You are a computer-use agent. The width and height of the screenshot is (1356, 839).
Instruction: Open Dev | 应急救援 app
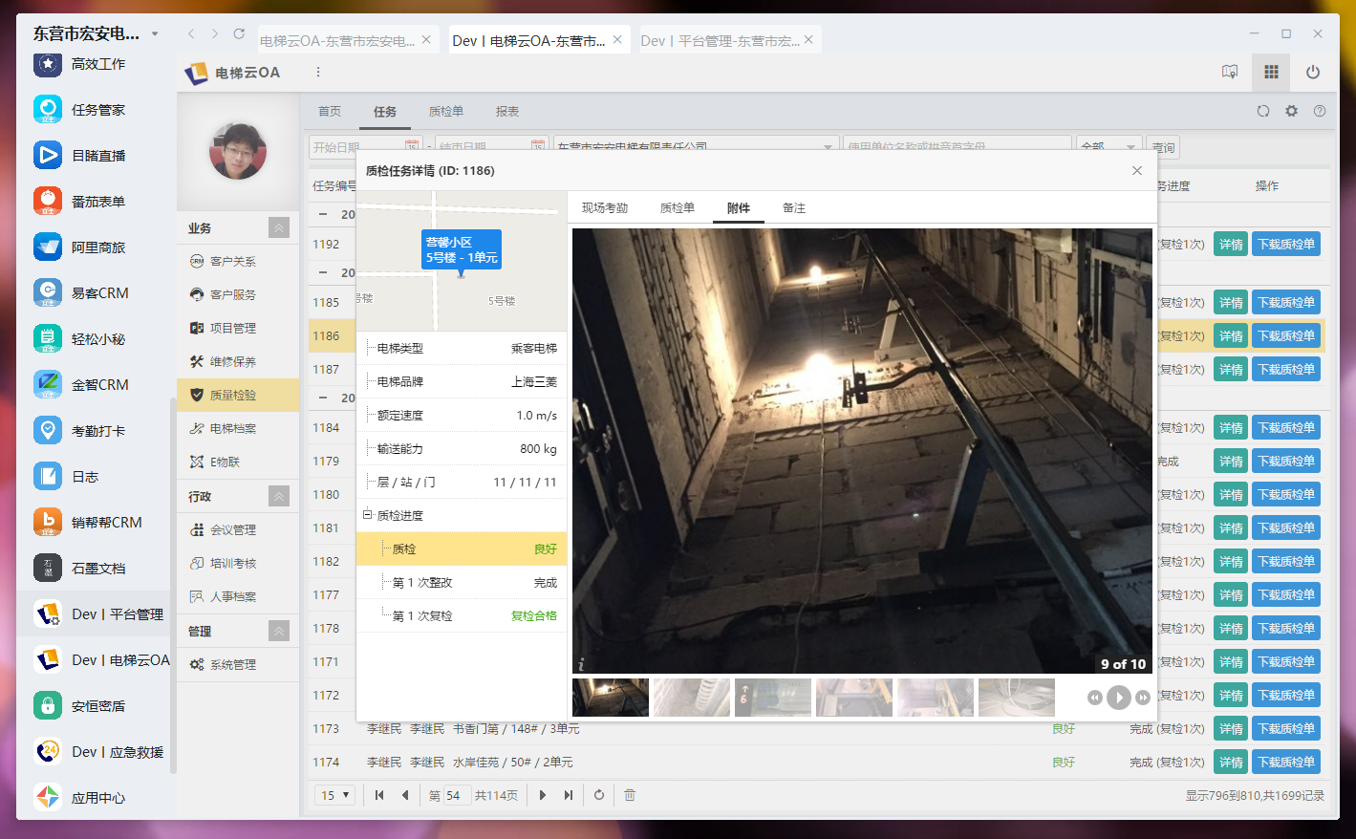98,752
